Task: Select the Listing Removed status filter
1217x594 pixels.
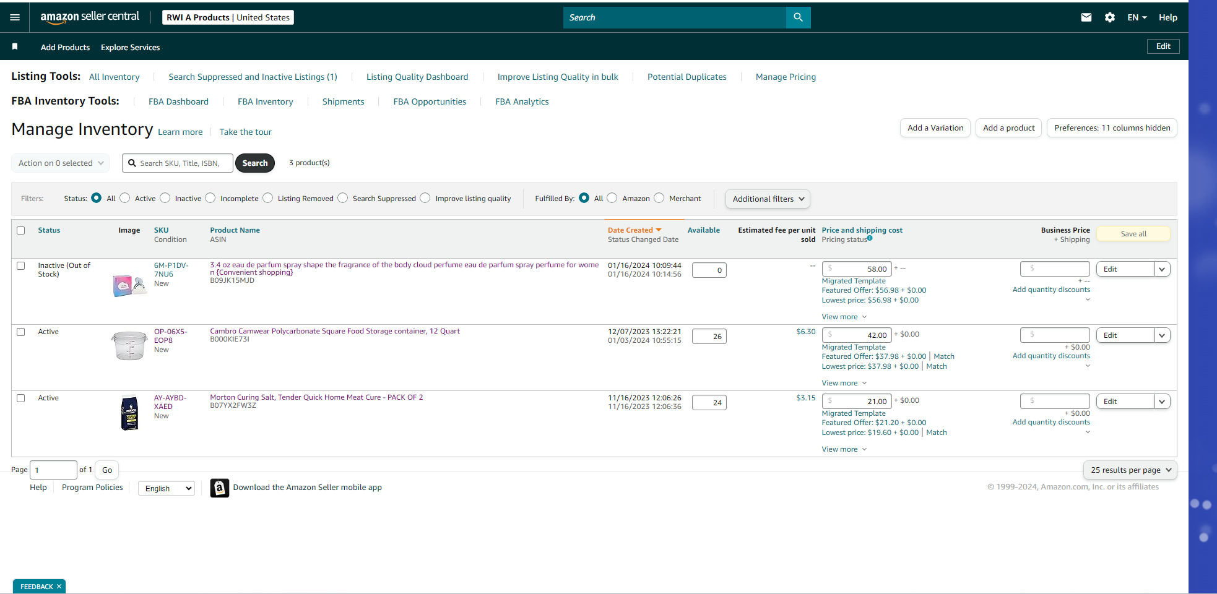Action: coord(268,198)
